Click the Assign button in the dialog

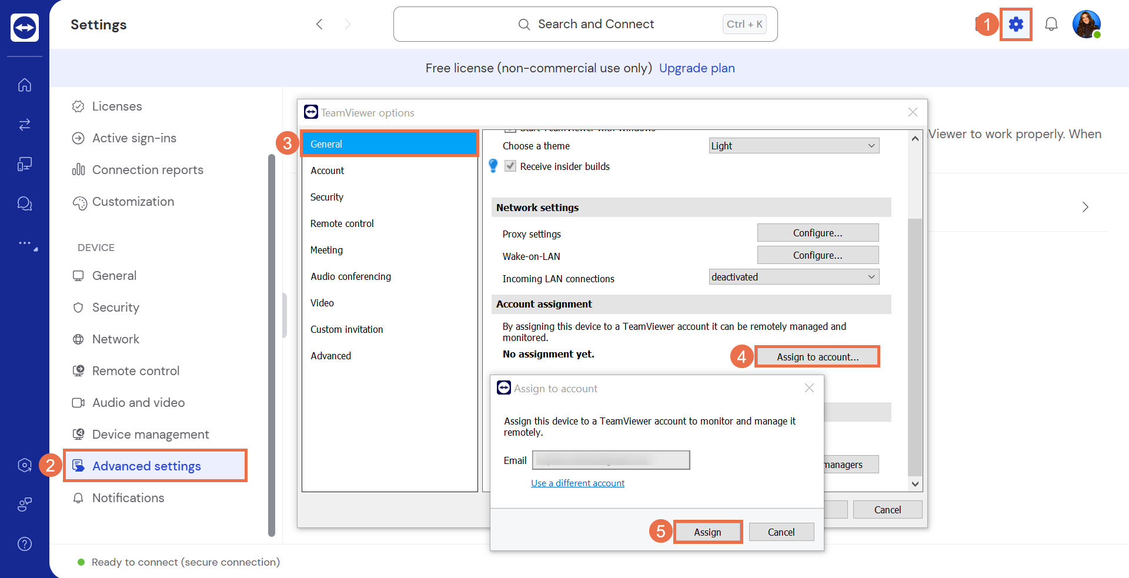707,532
